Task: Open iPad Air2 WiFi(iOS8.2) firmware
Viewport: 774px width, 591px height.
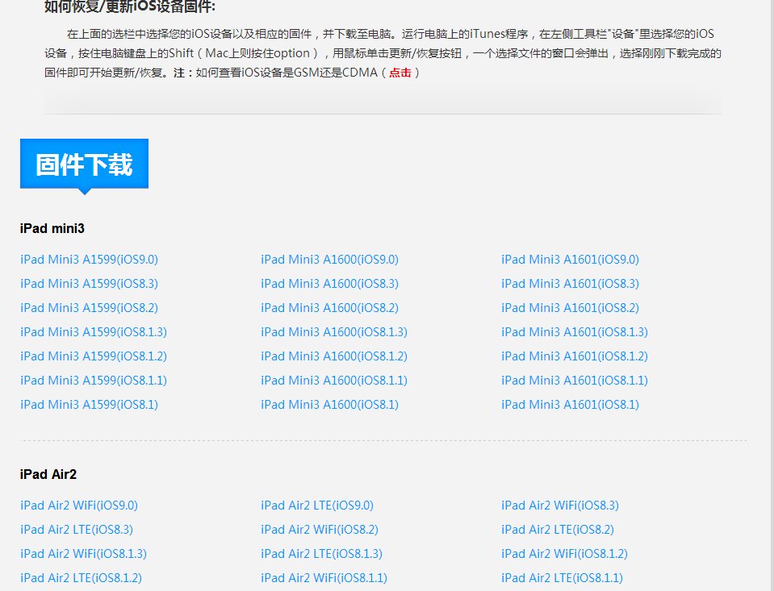Action: coord(320,530)
